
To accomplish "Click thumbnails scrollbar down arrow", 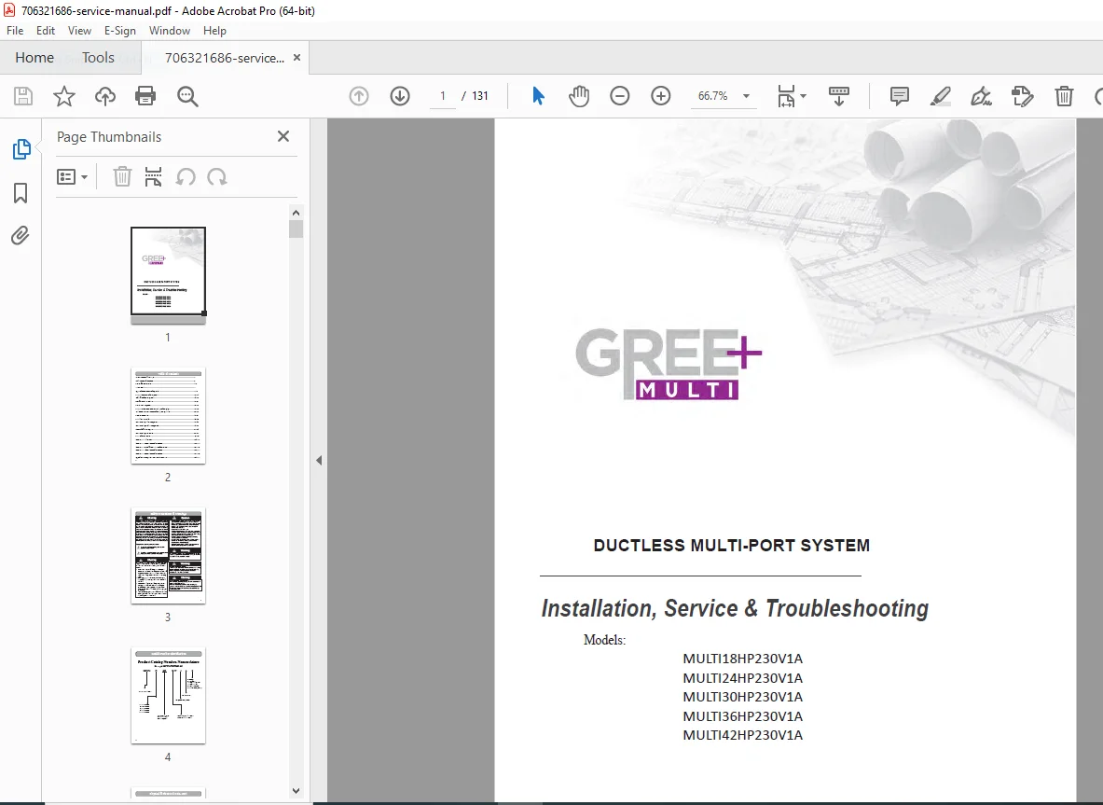I will pos(296,790).
